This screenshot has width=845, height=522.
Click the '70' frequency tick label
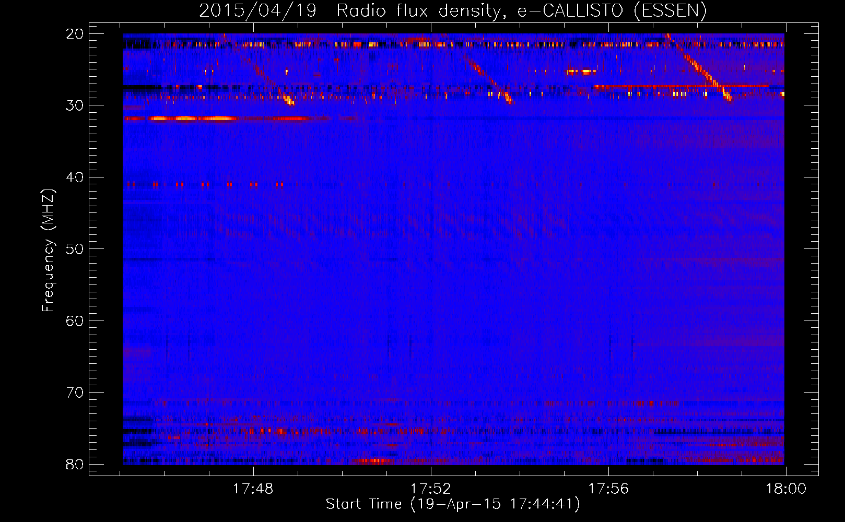pos(75,393)
